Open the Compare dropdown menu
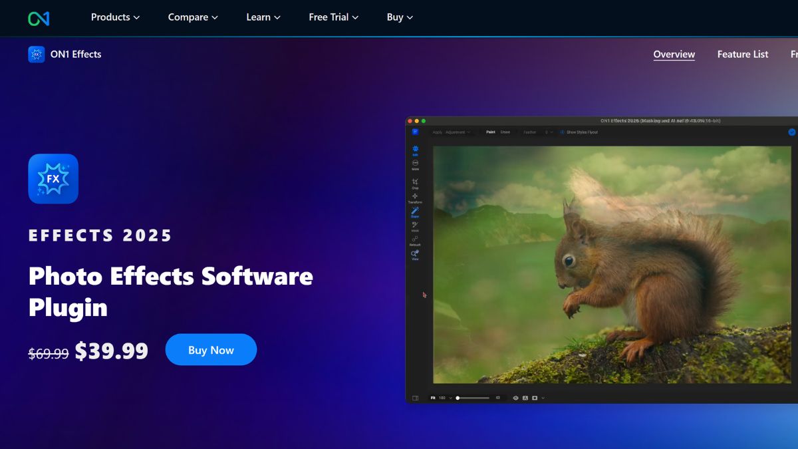 (193, 17)
